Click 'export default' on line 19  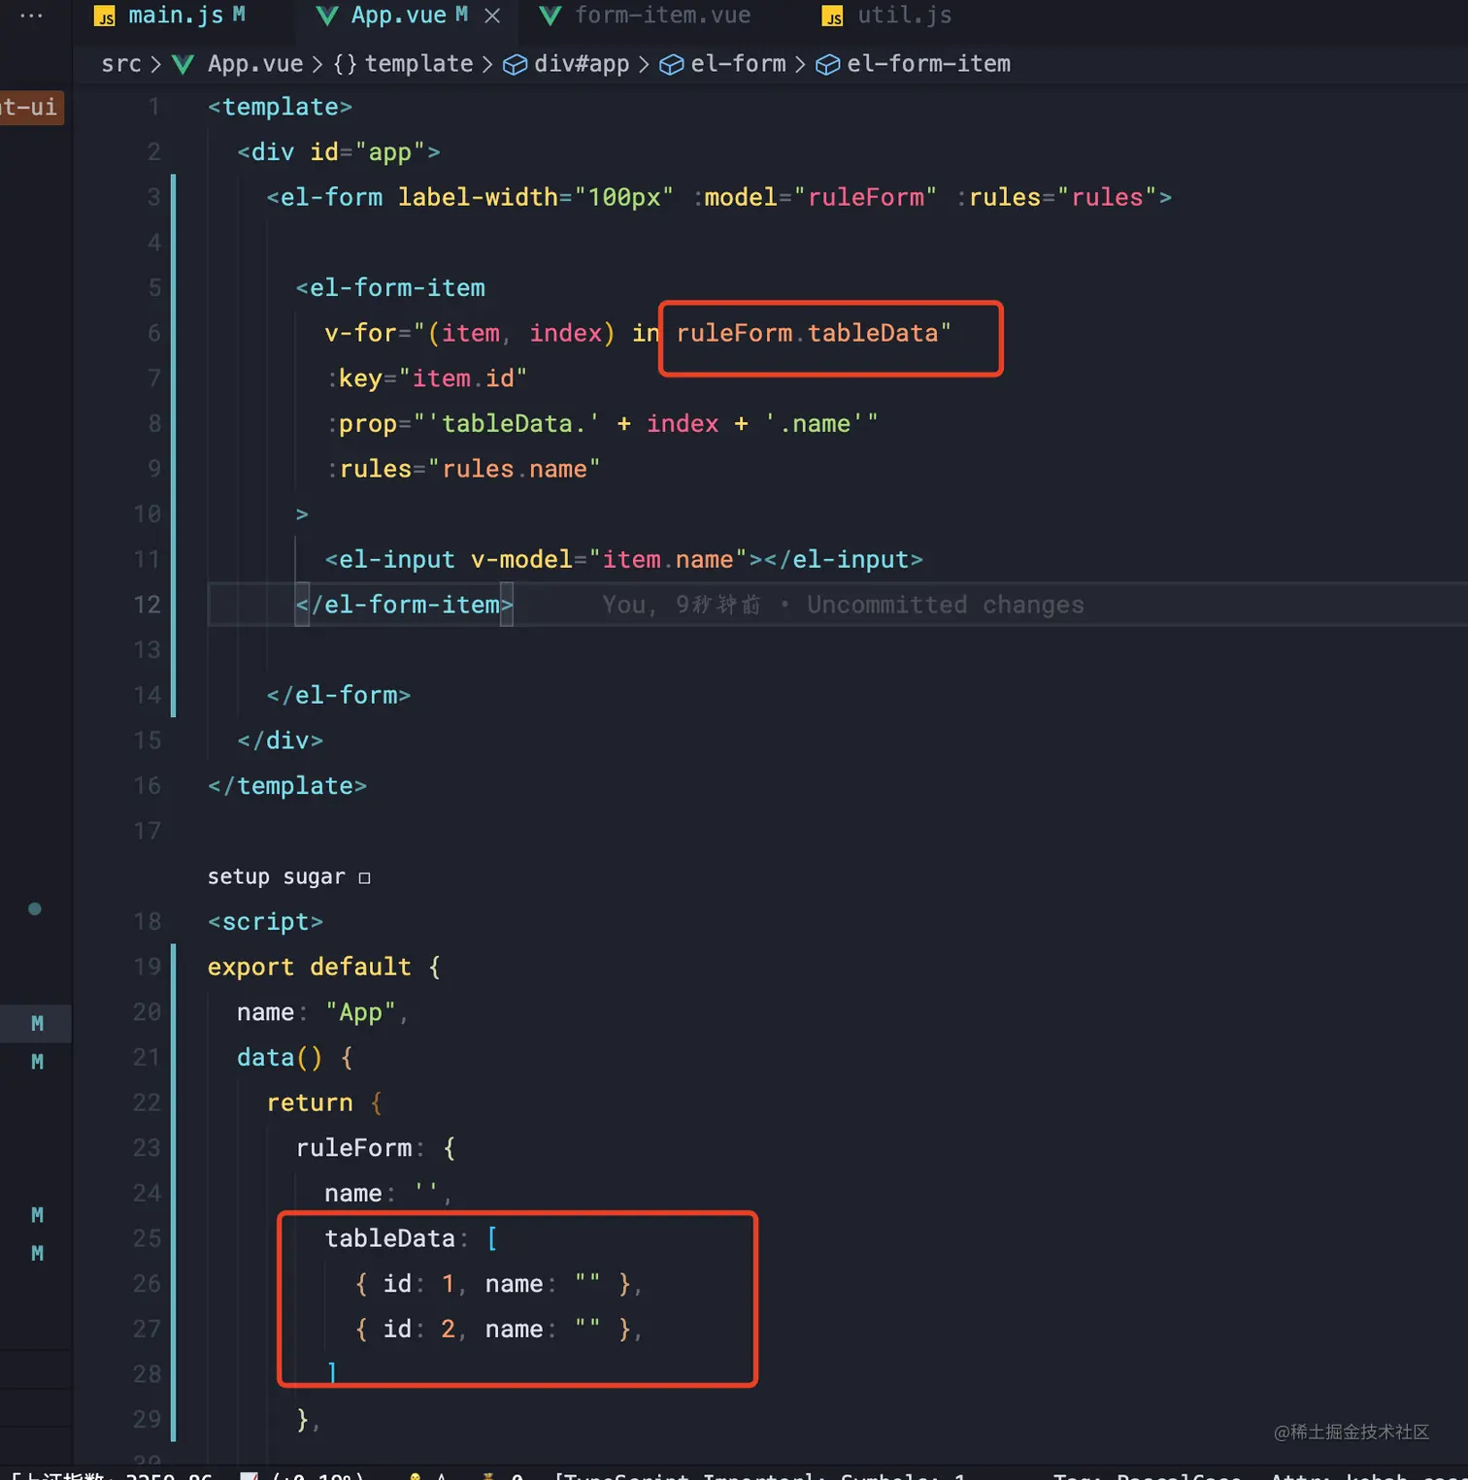309,967
